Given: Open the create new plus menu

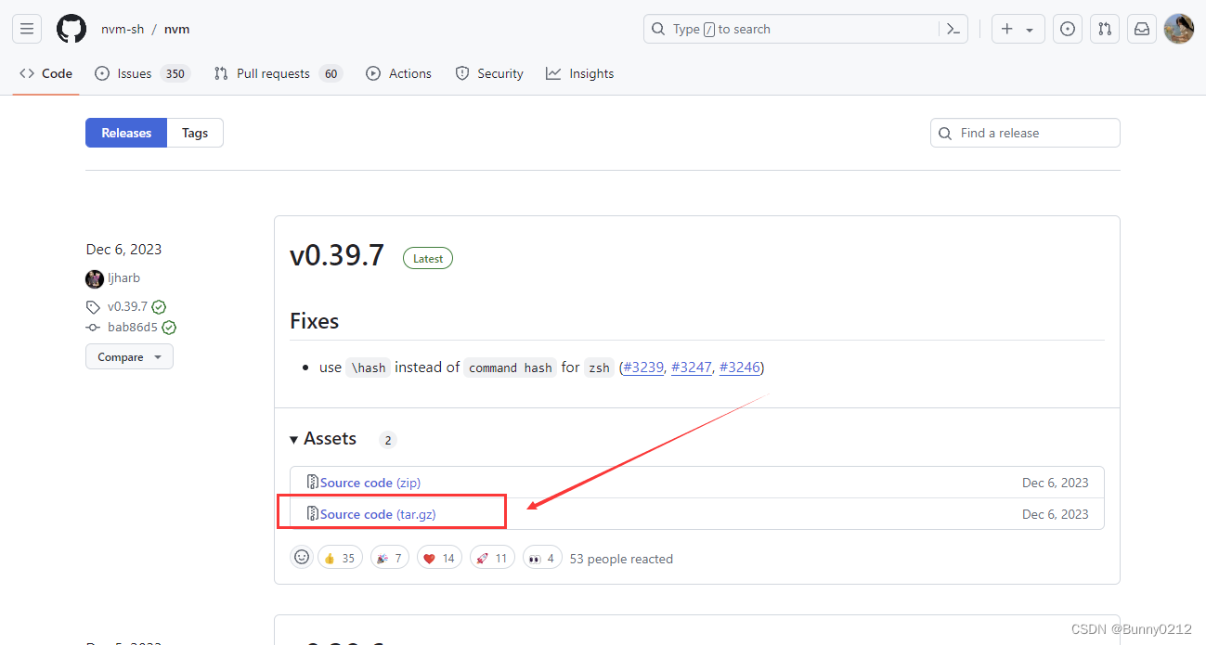Looking at the screenshot, I should pos(1018,29).
